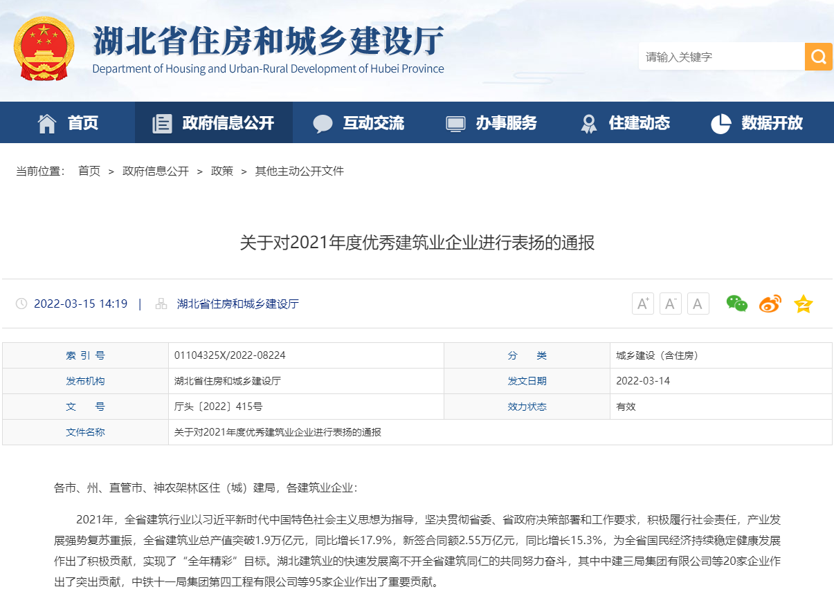Open the 首页 home menu
Image resolution: width=834 pixels, height=596 pixels.
(68, 123)
